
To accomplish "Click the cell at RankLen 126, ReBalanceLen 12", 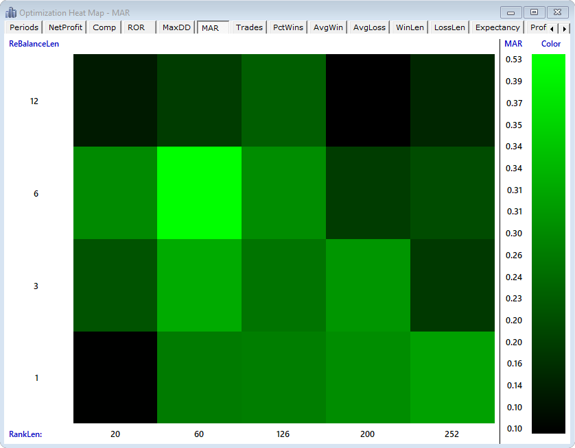I will [x=284, y=100].
